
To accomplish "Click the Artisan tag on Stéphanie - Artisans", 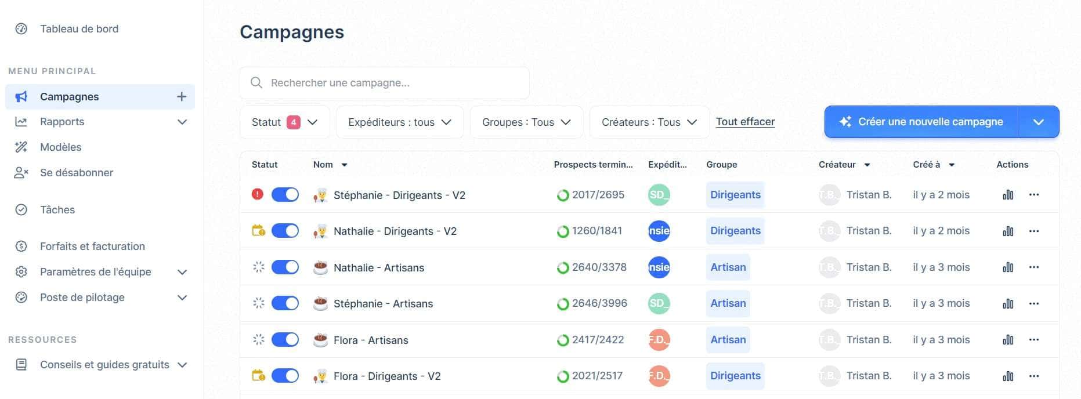I will (728, 303).
